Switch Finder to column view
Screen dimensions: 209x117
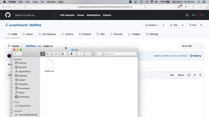(x=52, y=54)
